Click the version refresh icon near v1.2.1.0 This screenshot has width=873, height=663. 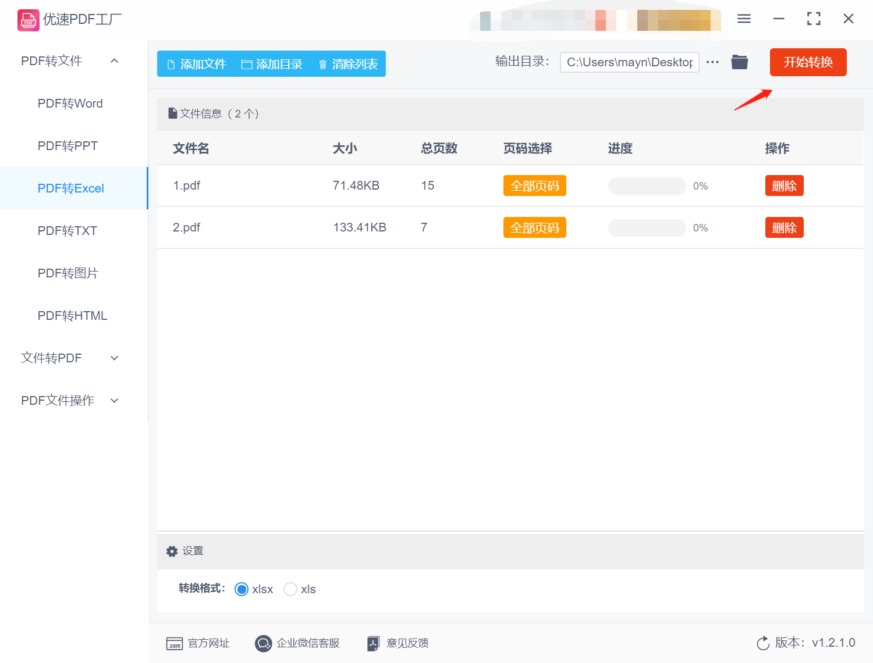click(763, 643)
